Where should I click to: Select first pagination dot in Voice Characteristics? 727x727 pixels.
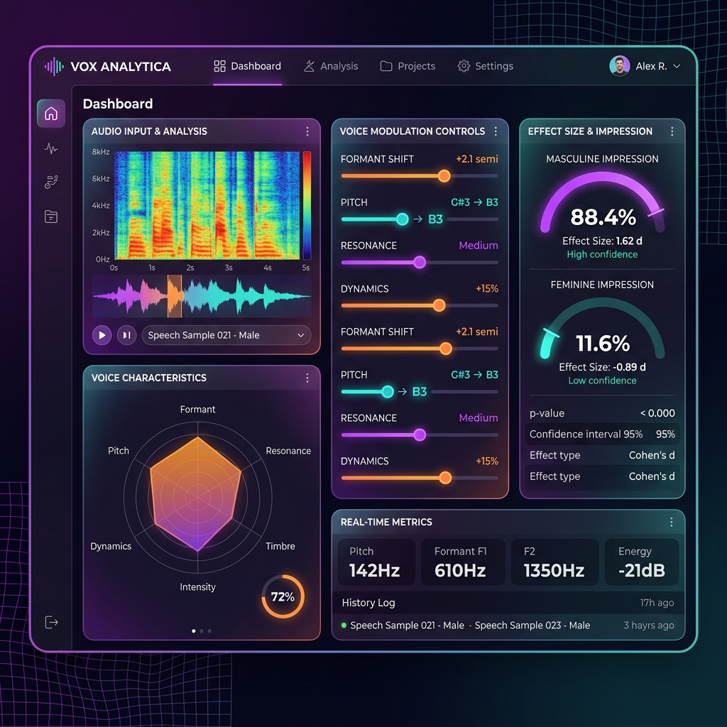pos(194,631)
